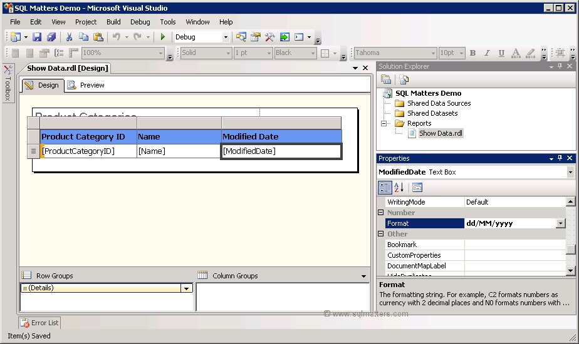This screenshot has height=344, width=579.
Task: Open the Tahoma font family dropdown
Action: [433, 53]
